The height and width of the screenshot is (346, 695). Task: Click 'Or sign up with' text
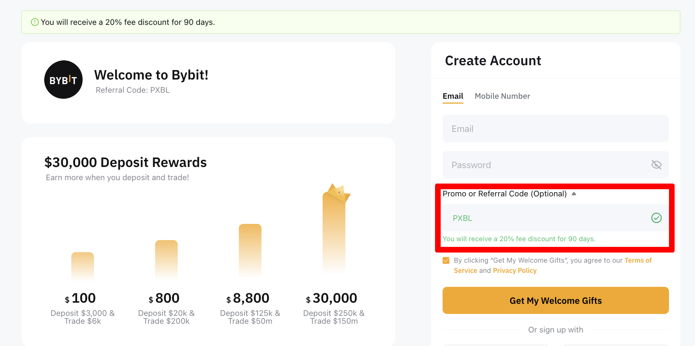point(556,330)
